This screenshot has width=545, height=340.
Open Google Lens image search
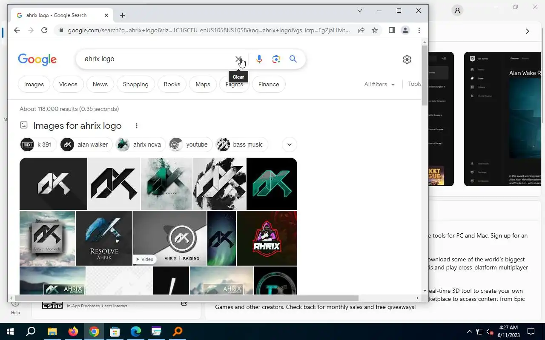(x=276, y=59)
